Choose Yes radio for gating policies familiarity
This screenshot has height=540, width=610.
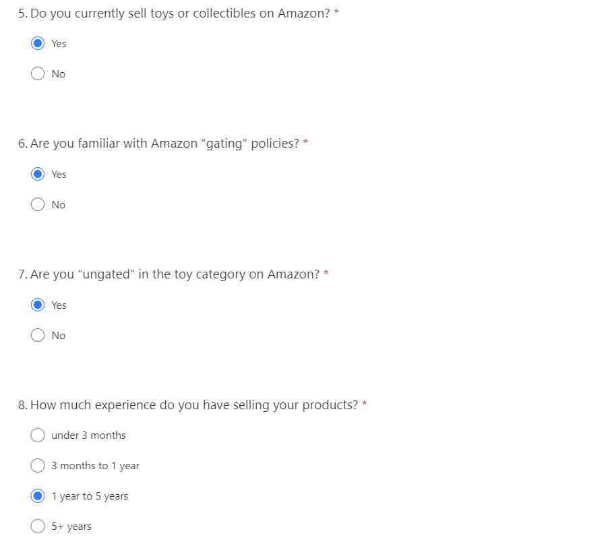pyautogui.click(x=38, y=174)
